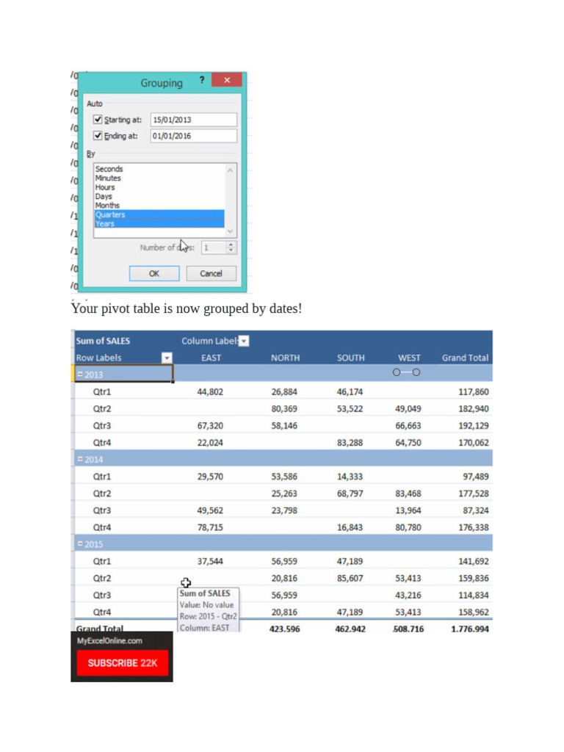Select 2014 Qtr4 grand total 176,338
Image resolution: width=564 pixels, height=752 pixels.
coord(474,527)
